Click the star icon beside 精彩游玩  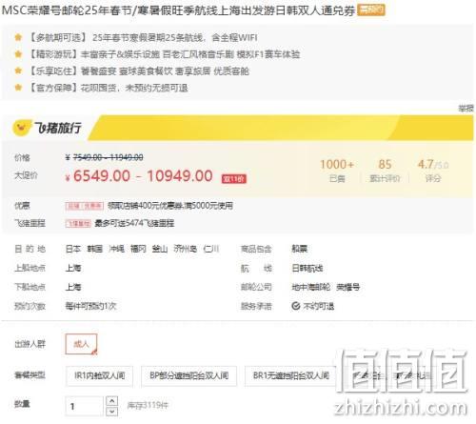click(18, 54)
